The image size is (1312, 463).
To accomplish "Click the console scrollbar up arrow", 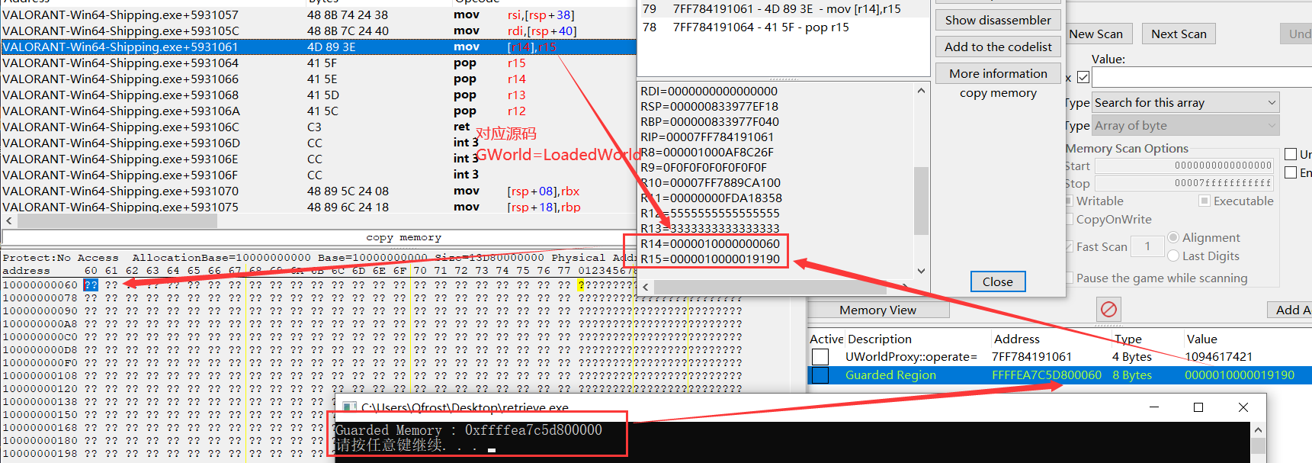I will coord(1258,430).
